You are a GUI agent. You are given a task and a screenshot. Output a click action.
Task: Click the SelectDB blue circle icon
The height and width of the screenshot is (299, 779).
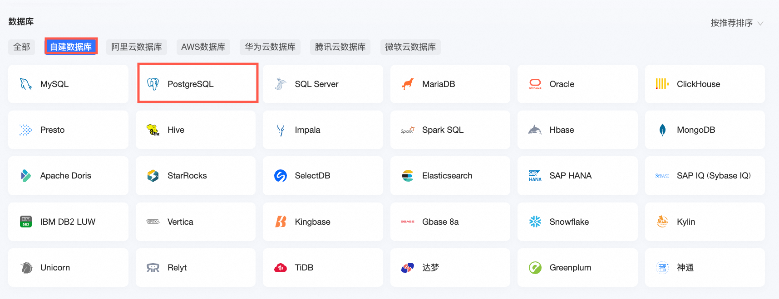281,176
